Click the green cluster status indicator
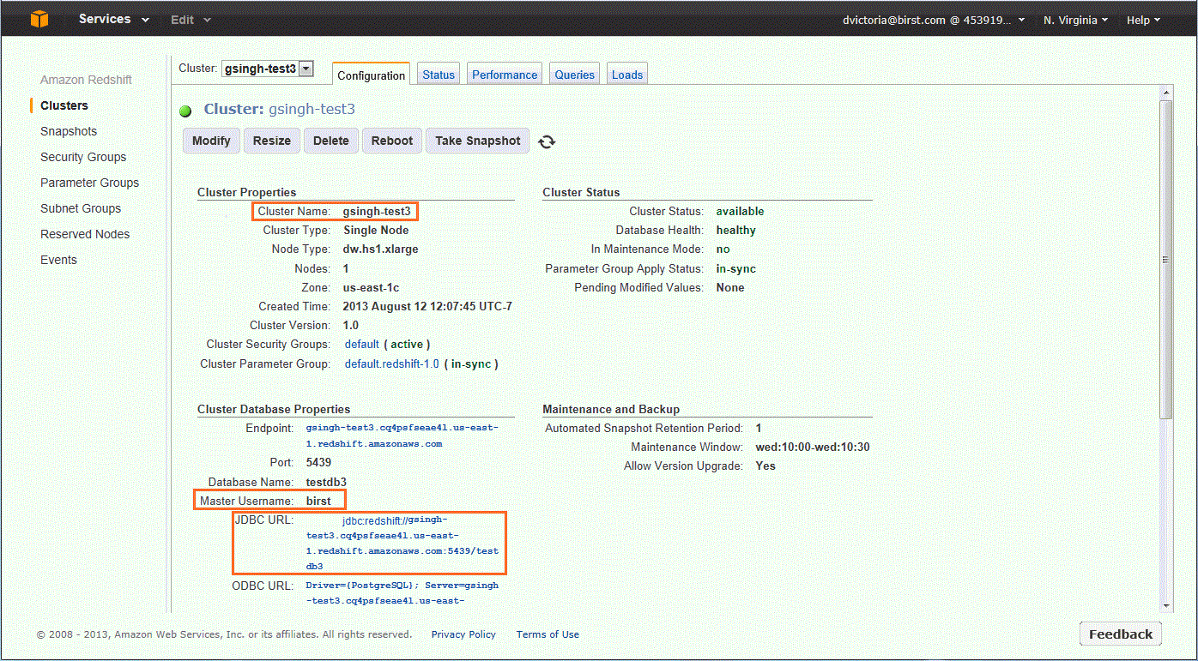This screenshot has height=661, width=1198. [185, 111]
